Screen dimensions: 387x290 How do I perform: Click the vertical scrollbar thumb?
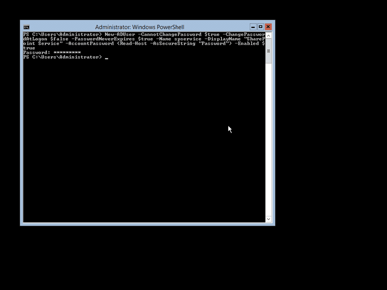pos(268,51)
